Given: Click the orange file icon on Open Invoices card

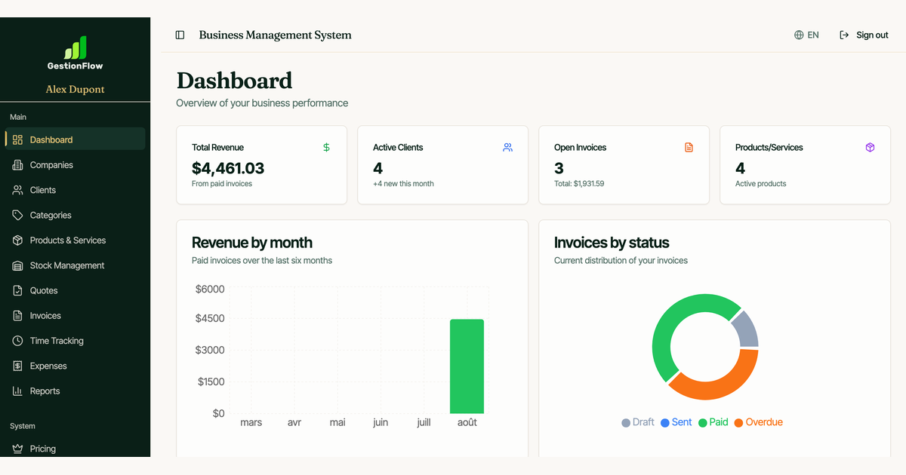Looking at the screenshot, I should (x=689, y=148).
